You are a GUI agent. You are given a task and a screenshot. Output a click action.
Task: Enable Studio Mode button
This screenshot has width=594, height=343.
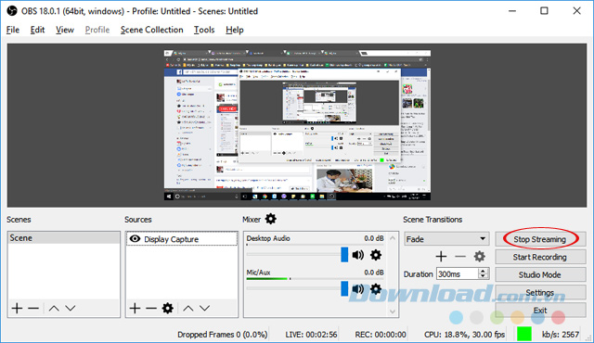click(540, 275)
